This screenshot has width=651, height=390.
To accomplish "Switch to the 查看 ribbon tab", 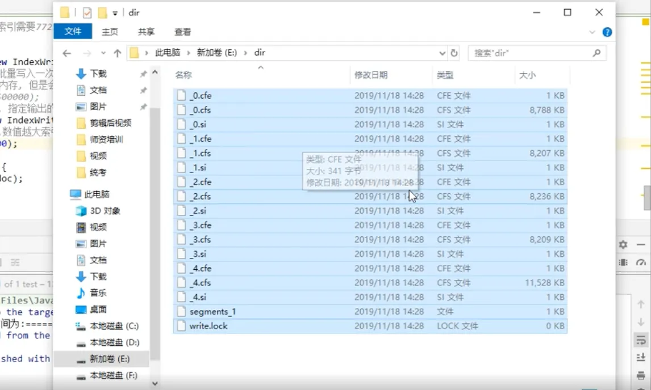I will point(183,32).
